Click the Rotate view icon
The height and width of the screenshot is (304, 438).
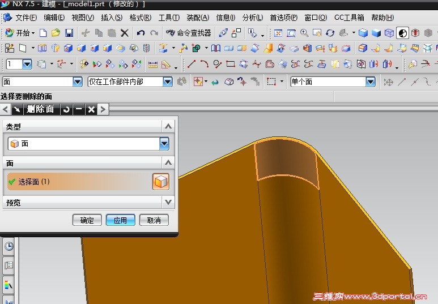click(x=330, y=33)
